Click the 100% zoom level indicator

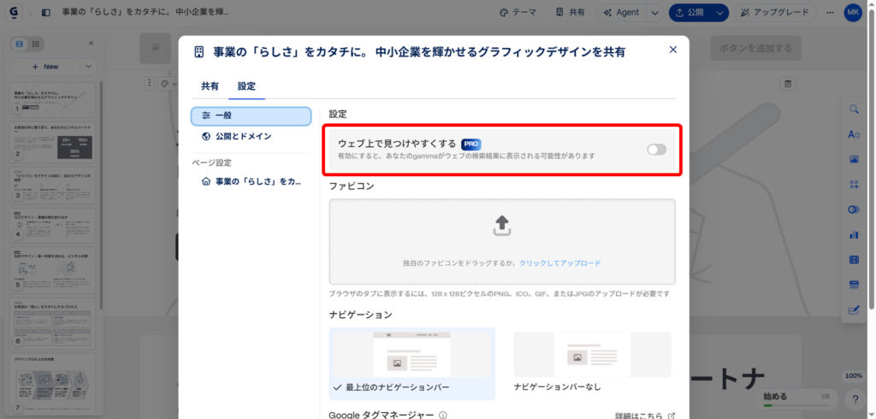pos(853,376)
